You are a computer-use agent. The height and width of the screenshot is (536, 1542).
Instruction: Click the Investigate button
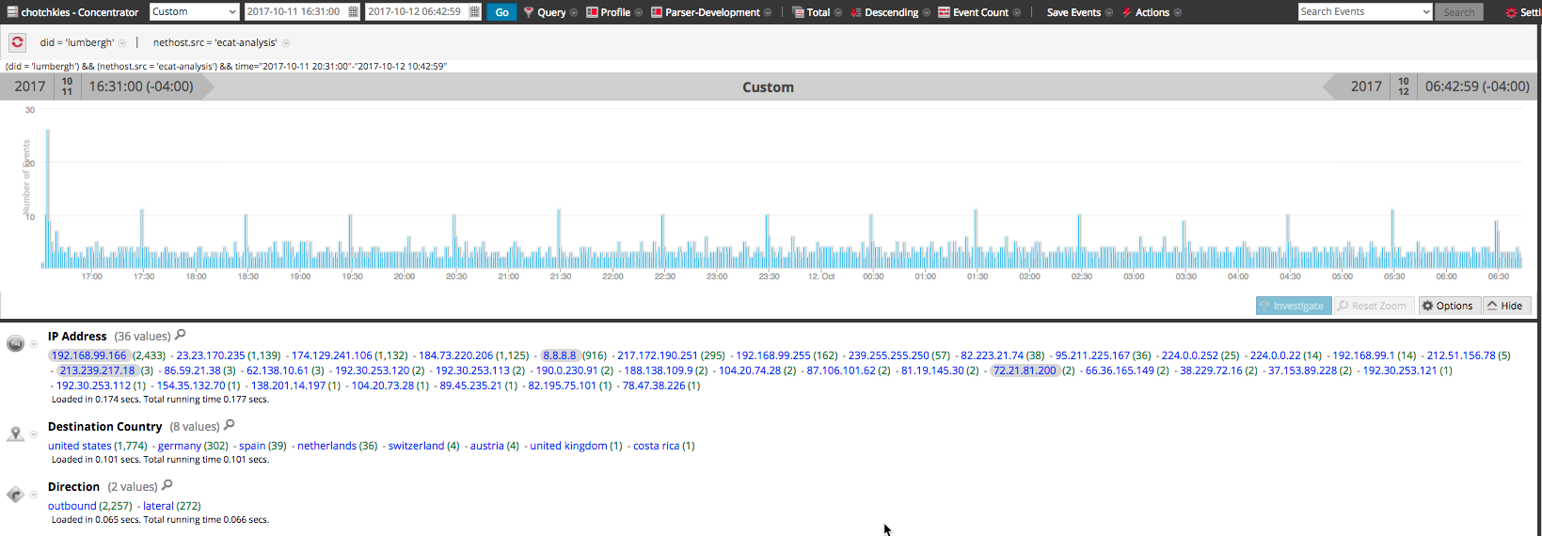pyautogui.click(x=1293, y=306)
